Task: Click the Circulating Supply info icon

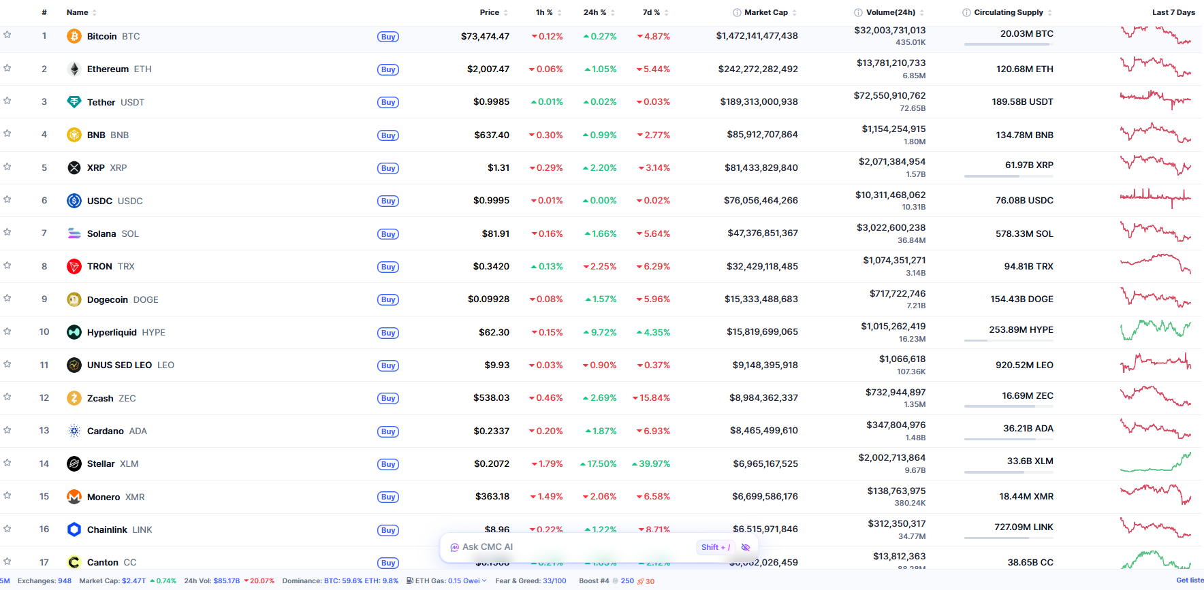Action: (966, 12)
